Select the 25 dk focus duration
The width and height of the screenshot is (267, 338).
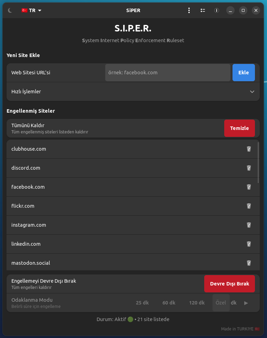[142, 303]
